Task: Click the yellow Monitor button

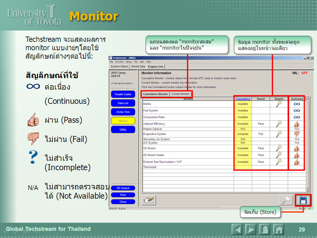Action: (x=123, y=121)
